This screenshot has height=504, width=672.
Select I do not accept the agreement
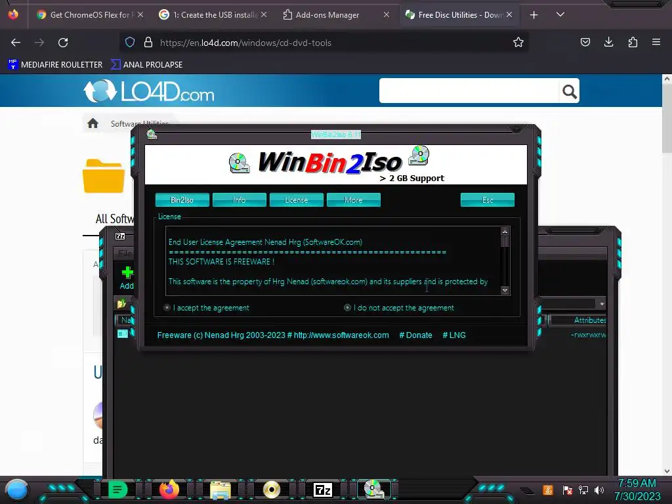pos(399,308)
